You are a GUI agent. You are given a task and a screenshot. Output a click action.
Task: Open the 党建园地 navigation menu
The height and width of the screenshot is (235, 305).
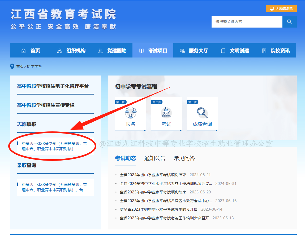tap(112, 51)
